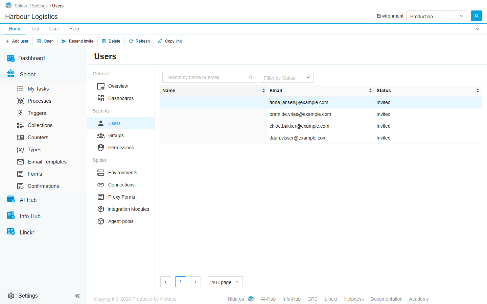Open Agent-pools settings

click(x=121, y=221)
